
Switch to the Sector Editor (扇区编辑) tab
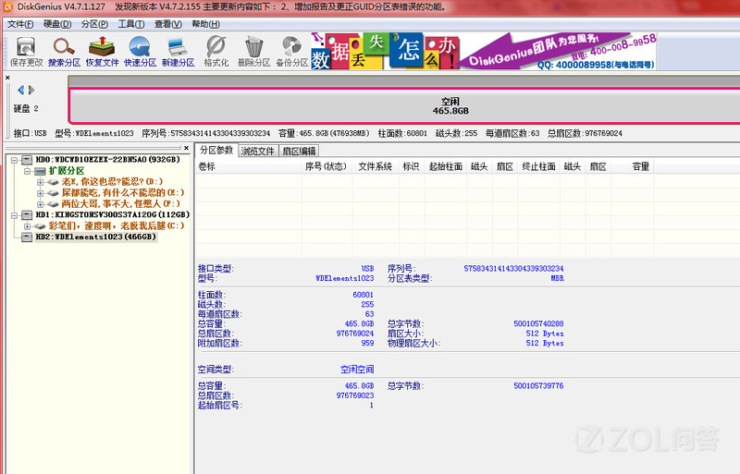[299, 151]
